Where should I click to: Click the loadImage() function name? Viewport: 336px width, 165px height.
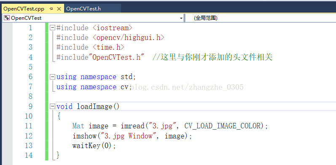click(98, 106)
